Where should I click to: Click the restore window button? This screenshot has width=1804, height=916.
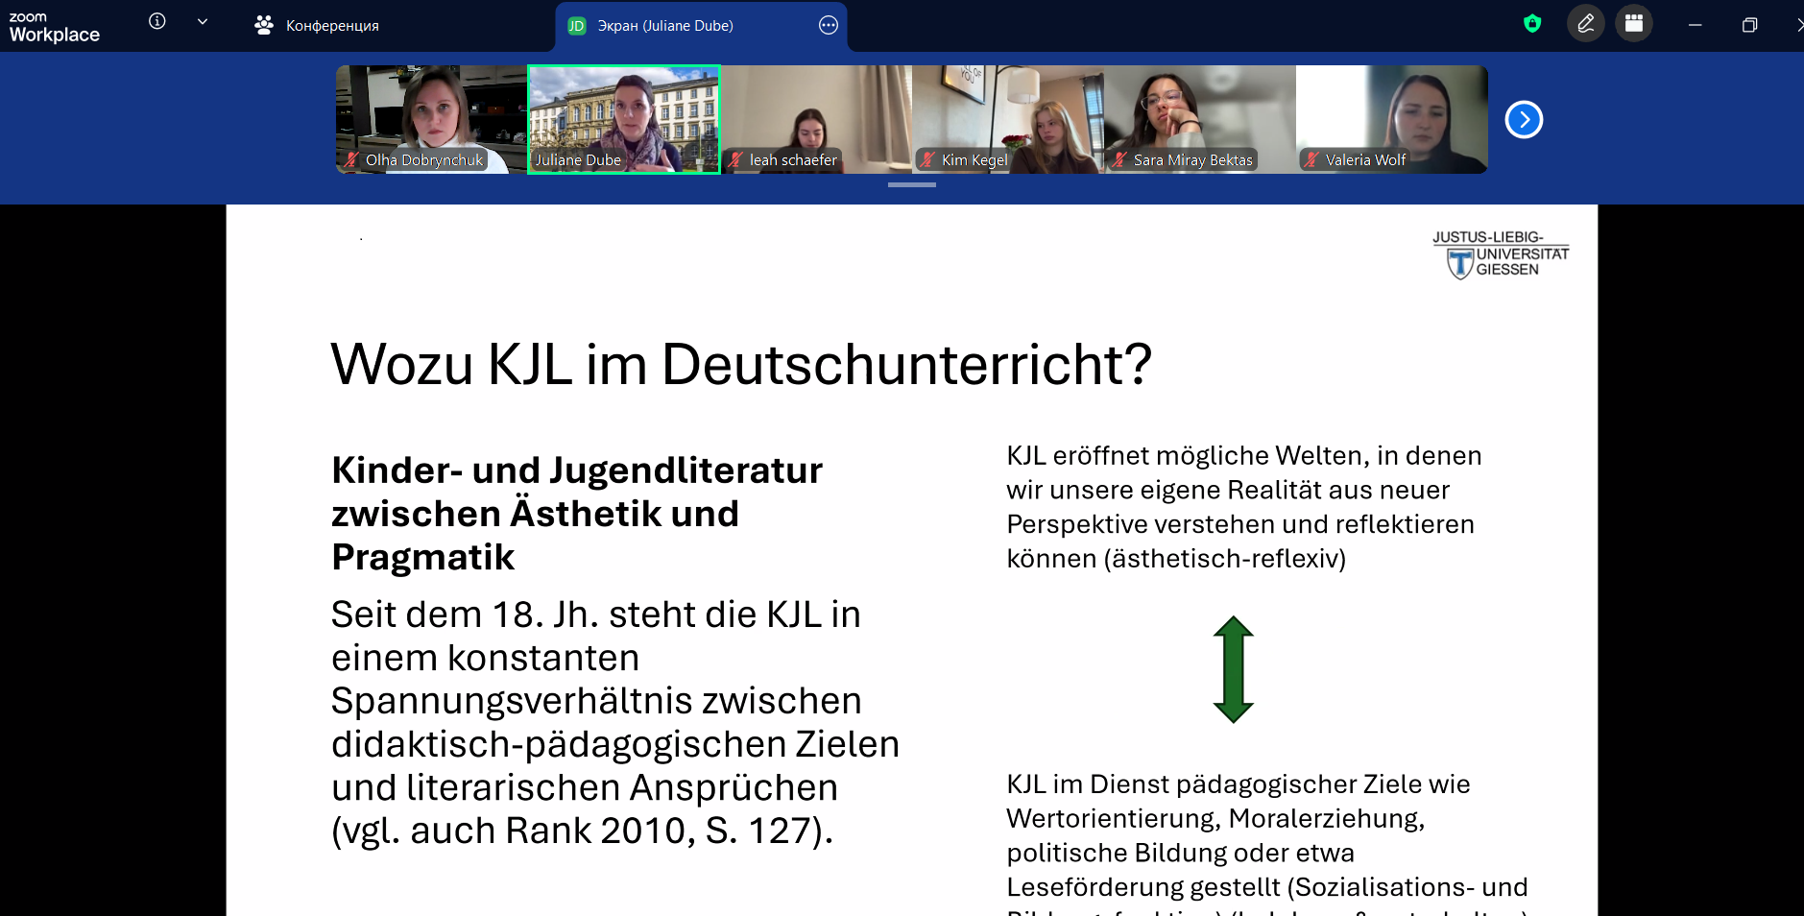pyautogui.click(x=1749, y=25)
